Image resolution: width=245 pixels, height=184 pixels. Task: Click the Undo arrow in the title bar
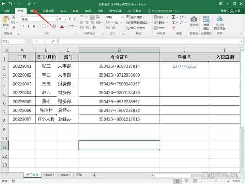pos(11,3)
